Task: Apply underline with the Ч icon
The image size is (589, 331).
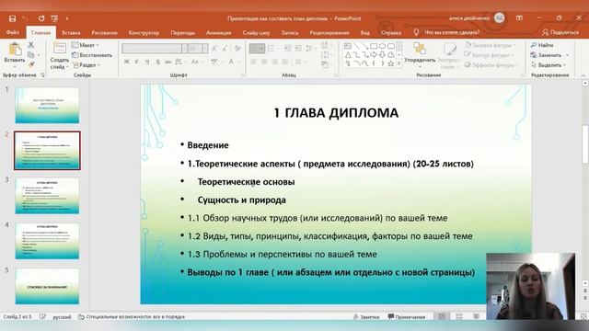Action: point(147,62)
